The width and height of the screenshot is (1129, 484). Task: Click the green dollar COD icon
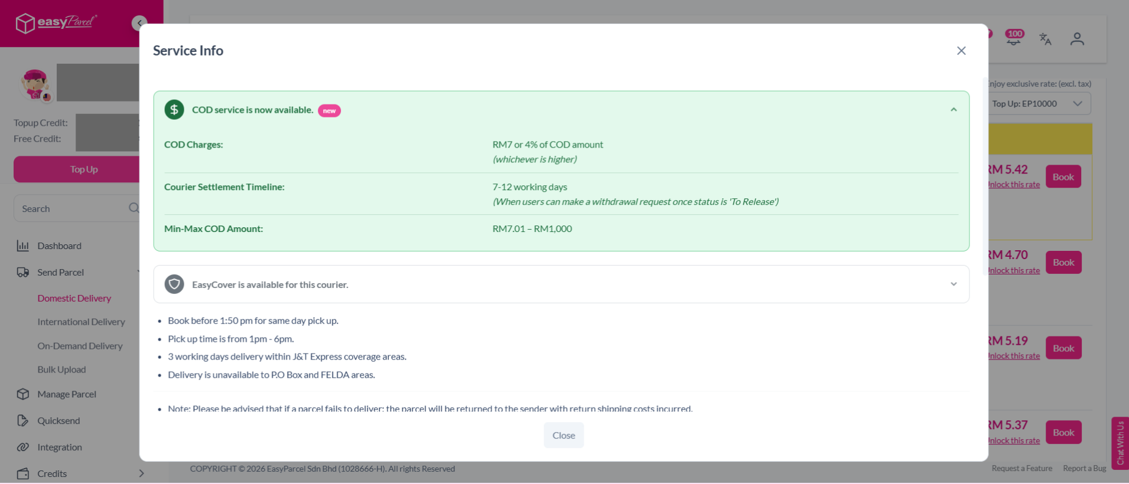tap(174, 110)
